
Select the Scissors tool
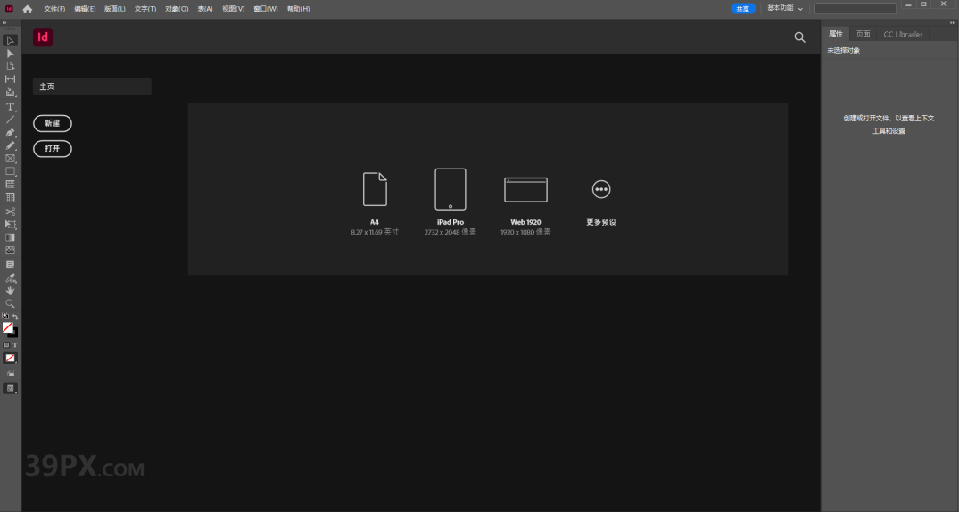[x=10, y=211]
